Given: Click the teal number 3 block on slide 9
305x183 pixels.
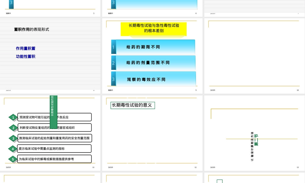Looking at the screenshot, I should tap(113, 79).
